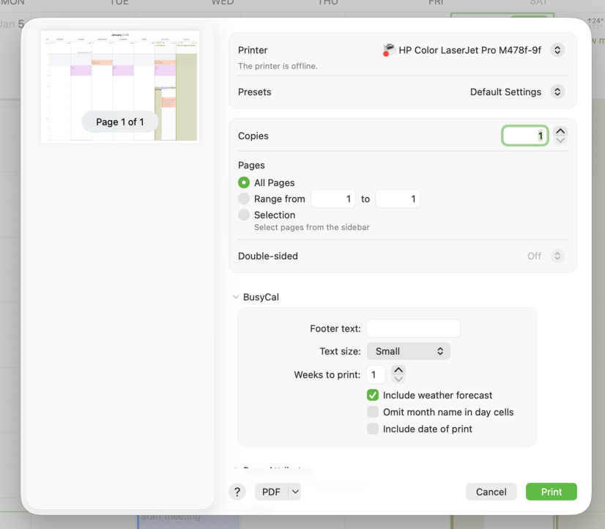Disable Include weather forecast checkbox

373,395
